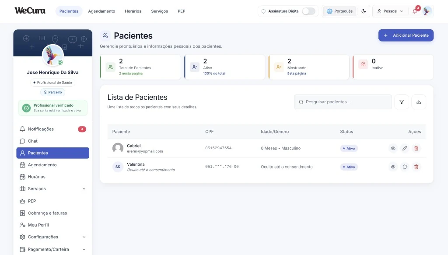Click the Parceiro badge

[x=52, y=92]
